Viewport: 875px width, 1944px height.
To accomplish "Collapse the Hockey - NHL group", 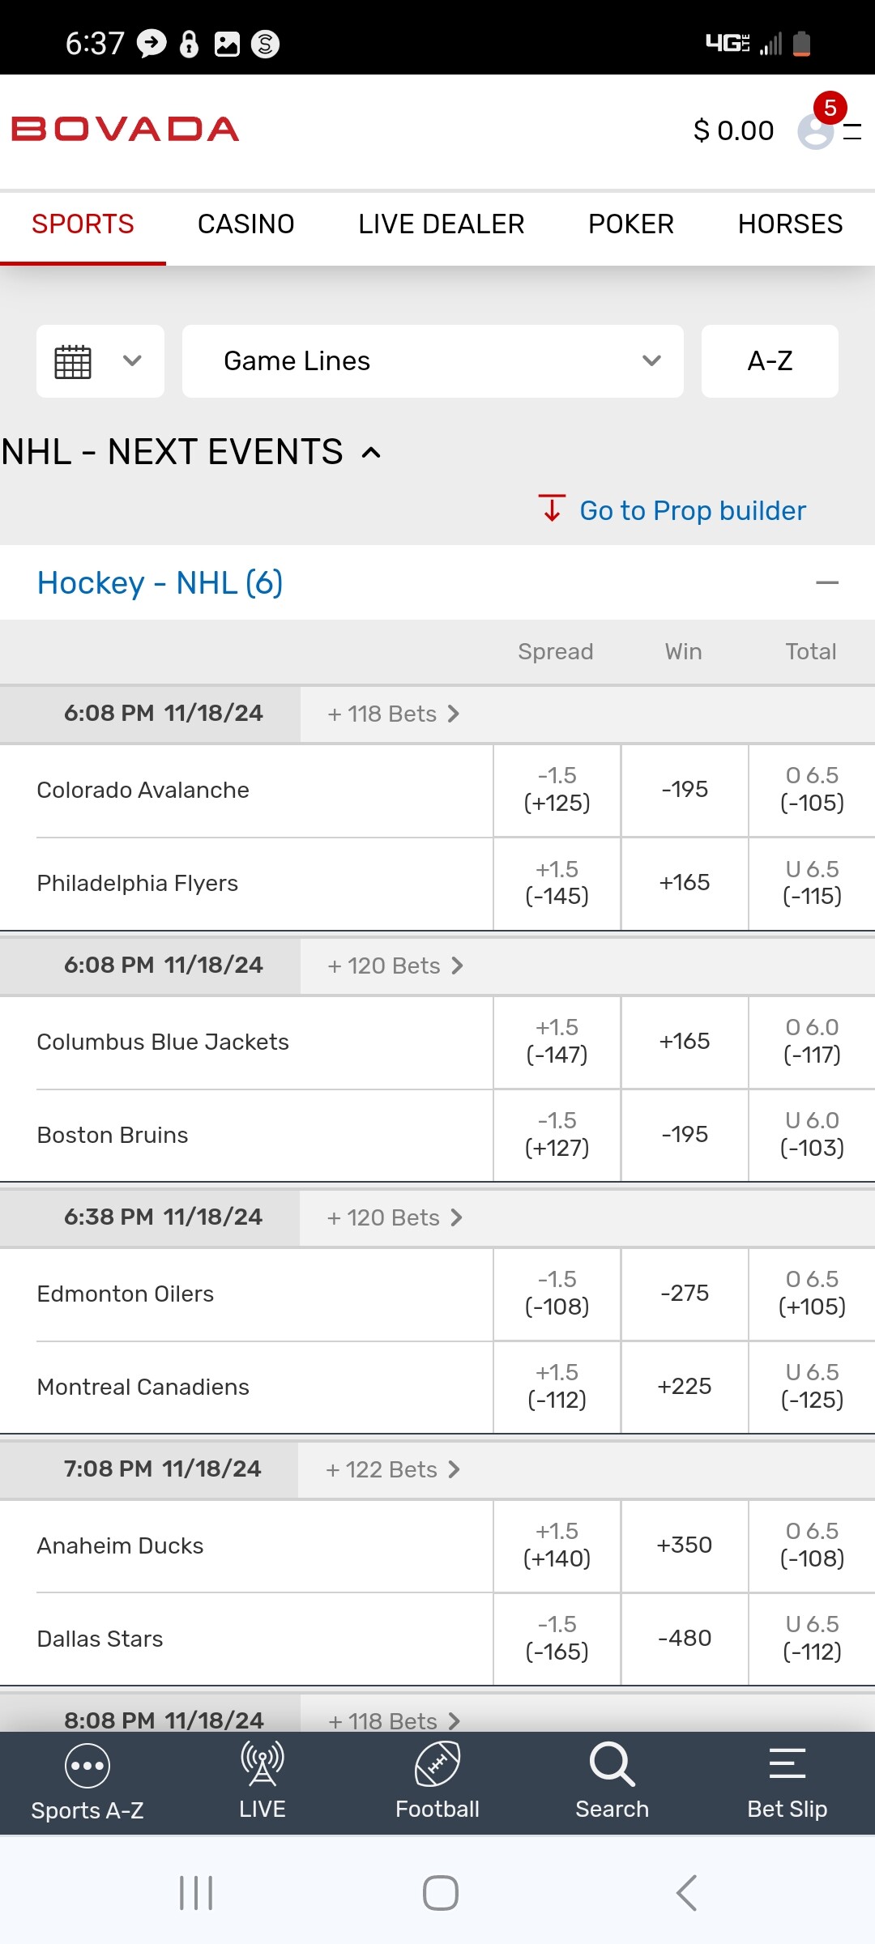I will point(827,583).
